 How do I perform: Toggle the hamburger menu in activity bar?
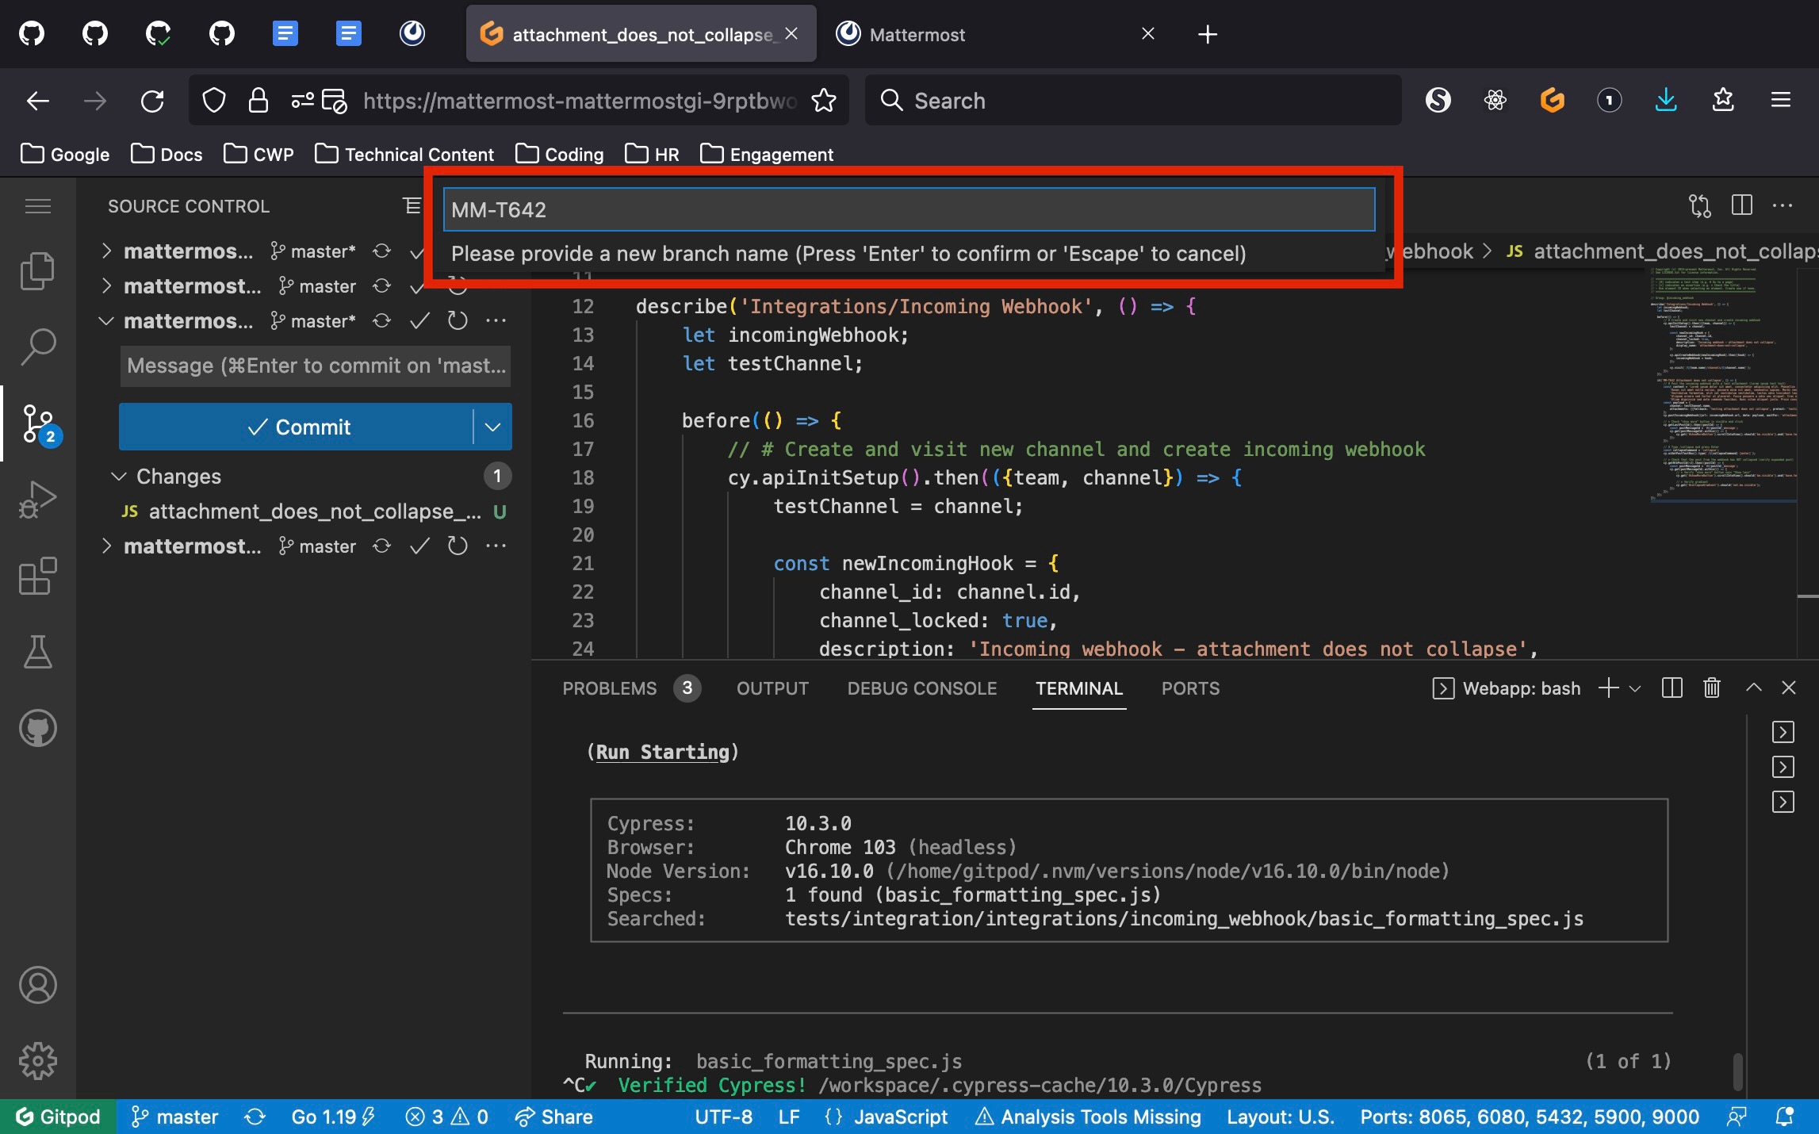point(37,206)
